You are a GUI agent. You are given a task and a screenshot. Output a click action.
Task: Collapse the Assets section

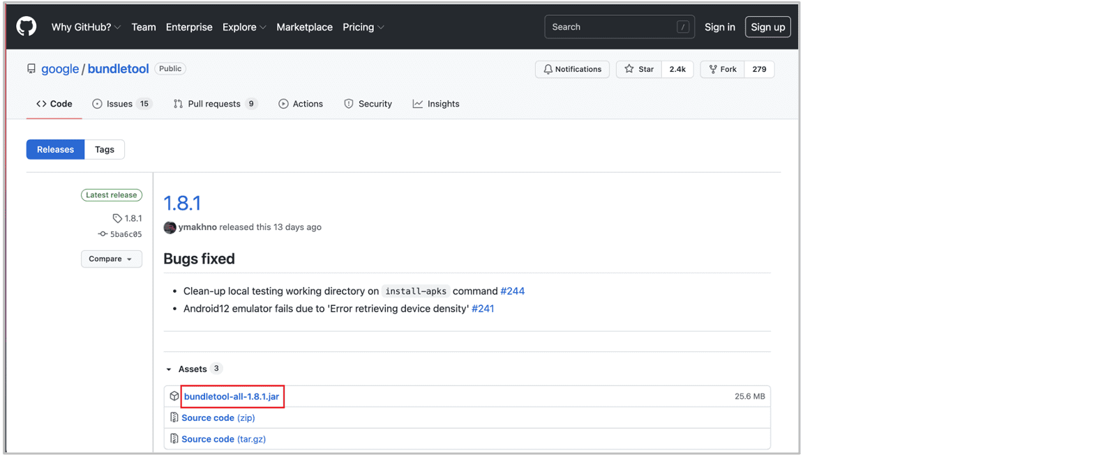coord(169,369)
